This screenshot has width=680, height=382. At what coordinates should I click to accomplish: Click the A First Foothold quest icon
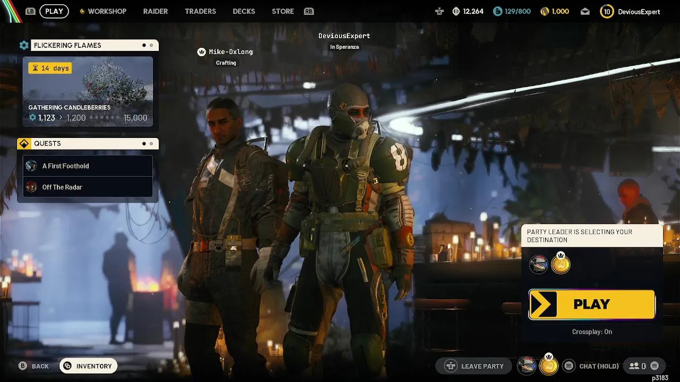coord(31,166)
